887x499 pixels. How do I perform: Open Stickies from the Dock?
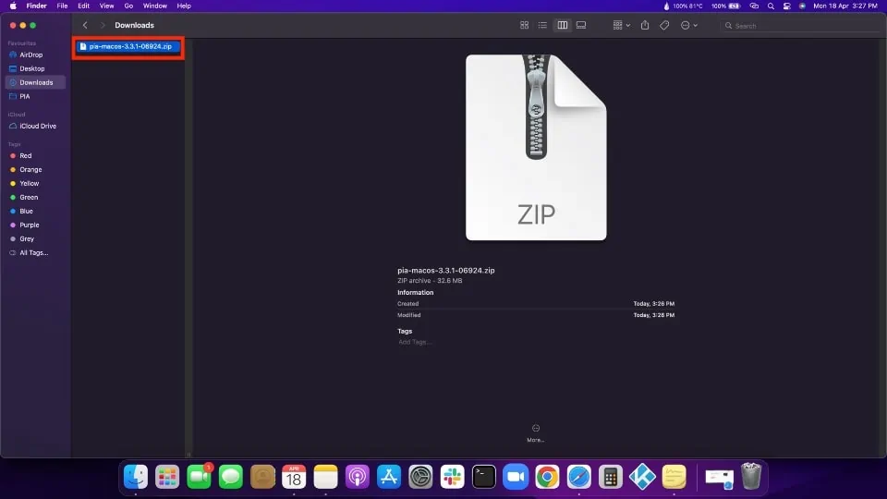(x=674, y=477)
